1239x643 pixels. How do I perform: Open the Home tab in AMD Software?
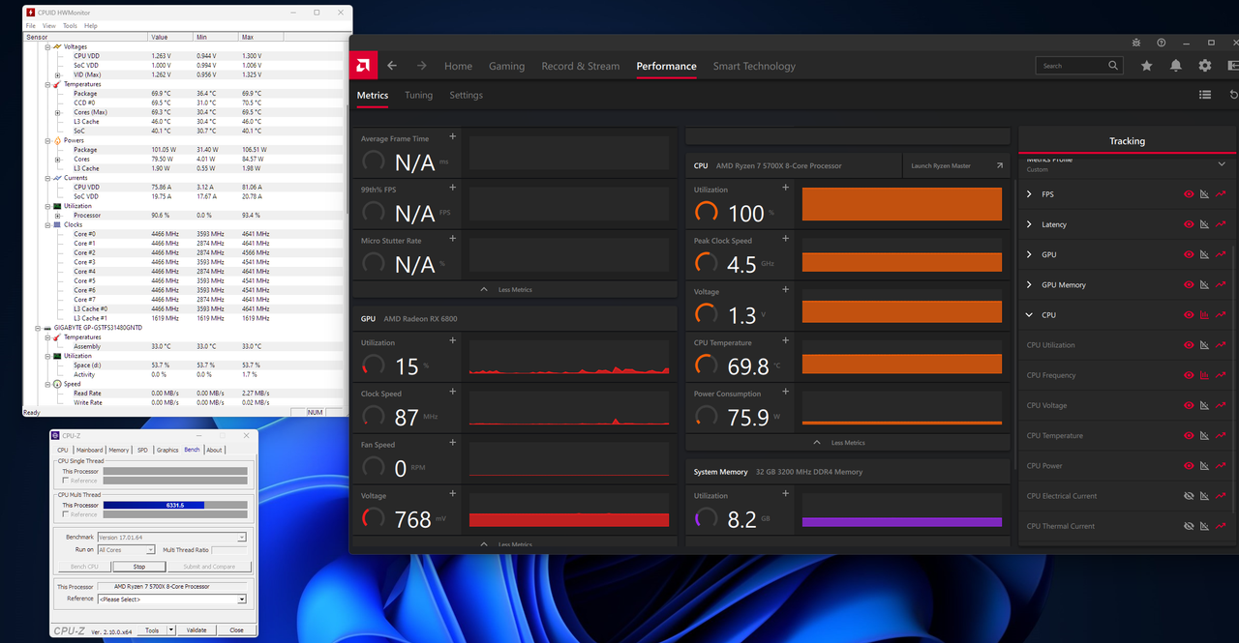[x=458, y=66]
